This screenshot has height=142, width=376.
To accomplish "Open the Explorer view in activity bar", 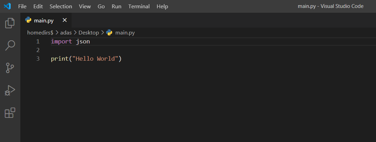I will click(x=10, y=23).
